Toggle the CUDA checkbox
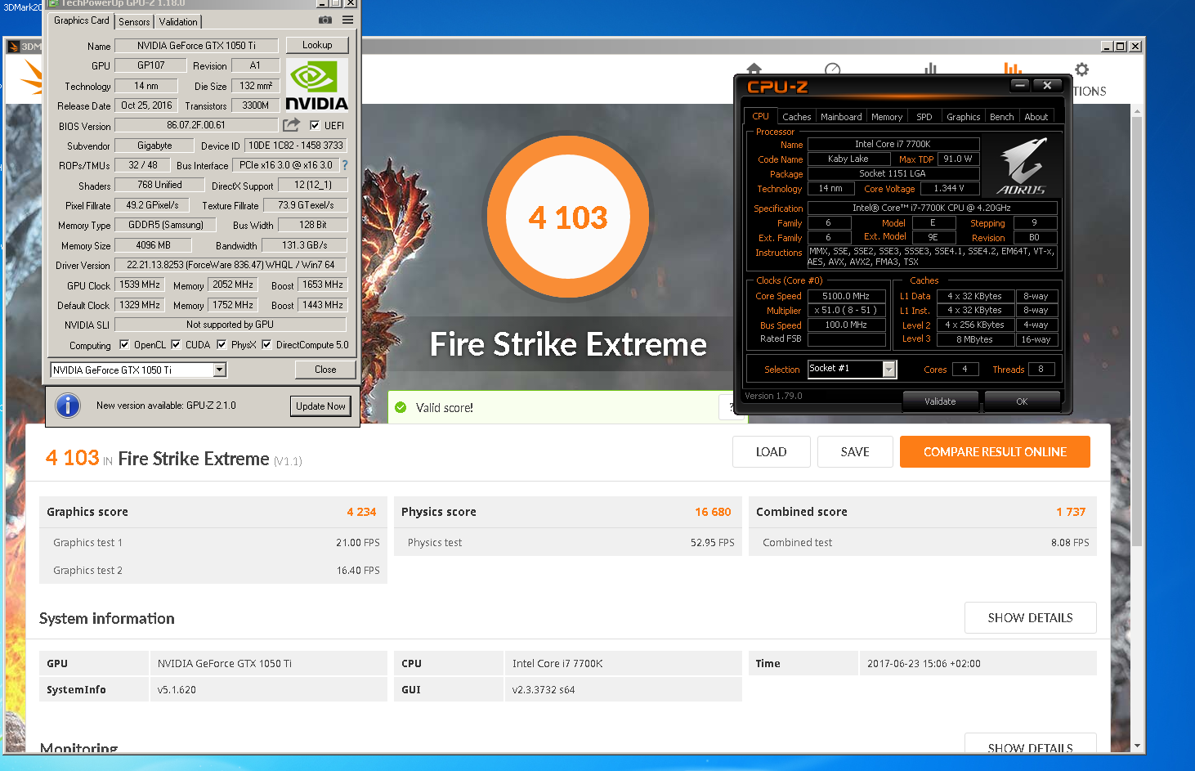The width and height of the screenshot is (1195, 771). click(x=176, y=344)
